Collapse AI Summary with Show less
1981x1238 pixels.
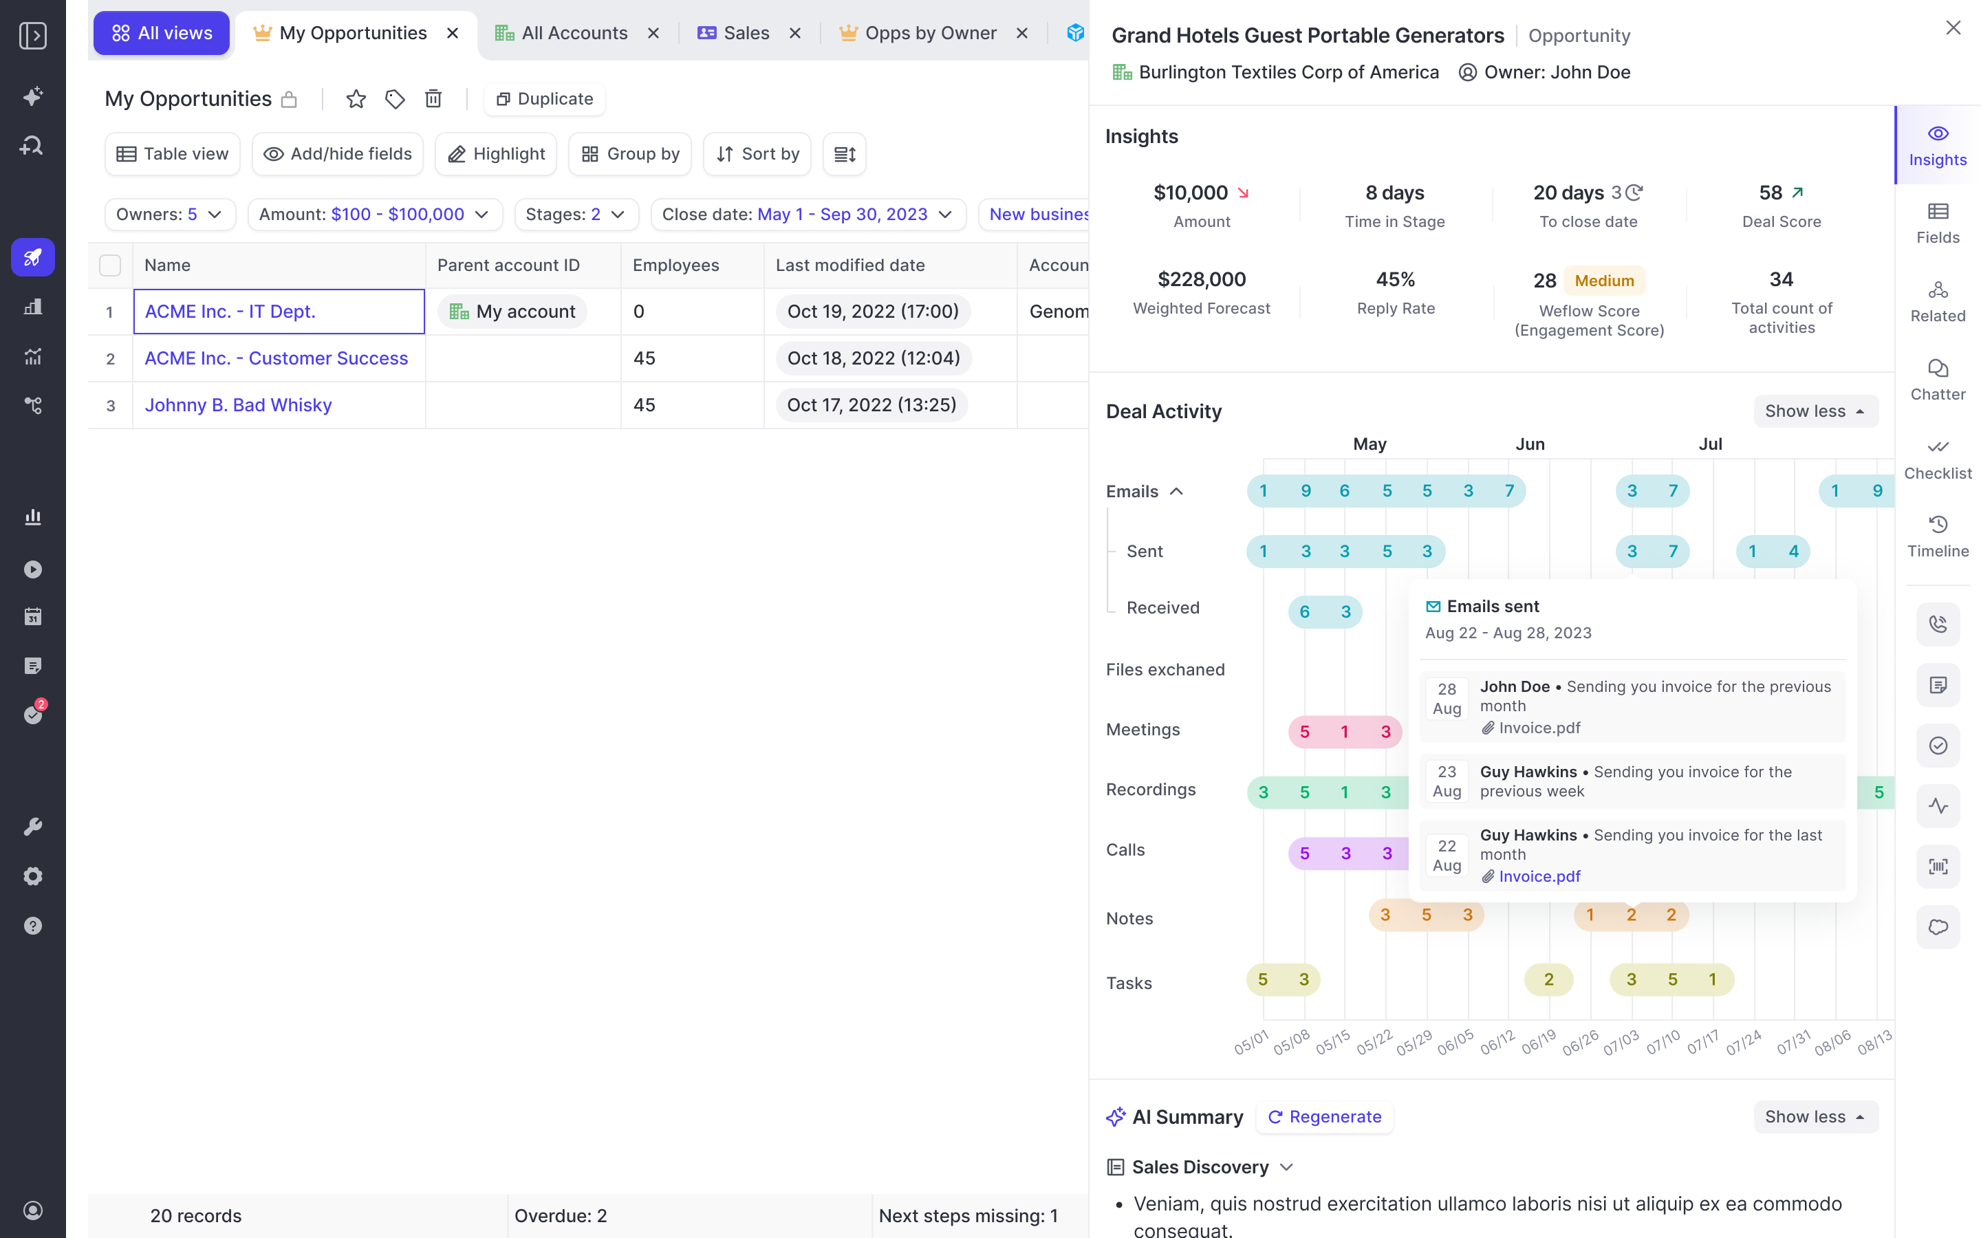click(1815, 1117)
